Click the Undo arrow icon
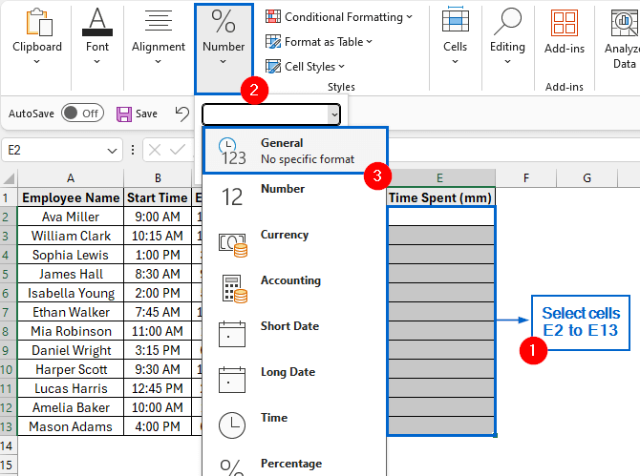This screenshot has width=640, height=476. tap(182, 114)
